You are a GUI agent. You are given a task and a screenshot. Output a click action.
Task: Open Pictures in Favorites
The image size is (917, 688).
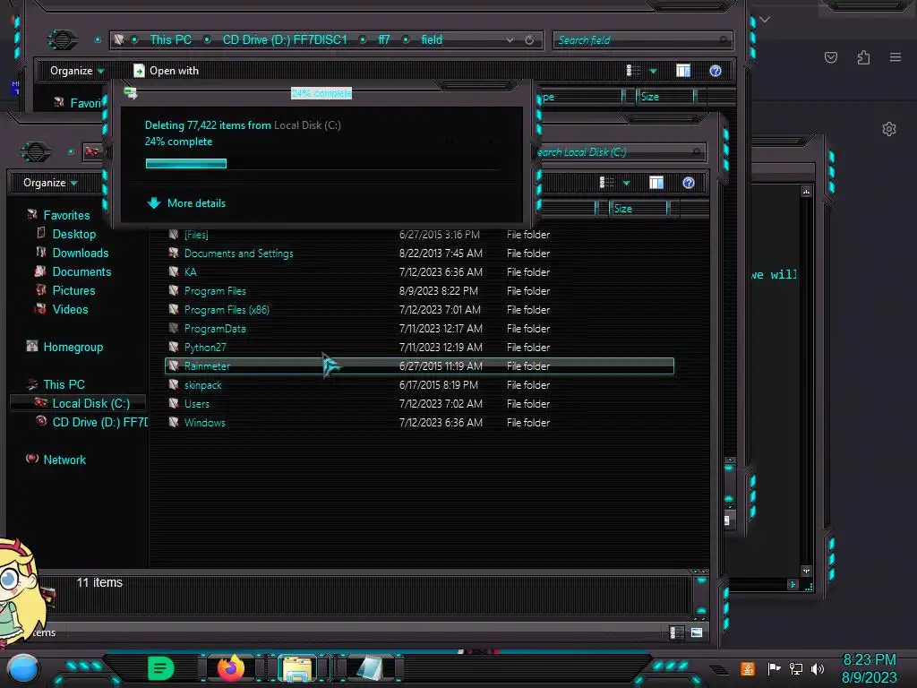coord(73,290)
